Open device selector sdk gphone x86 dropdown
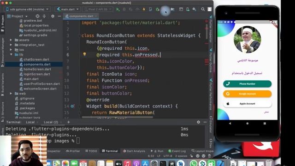 28,9
